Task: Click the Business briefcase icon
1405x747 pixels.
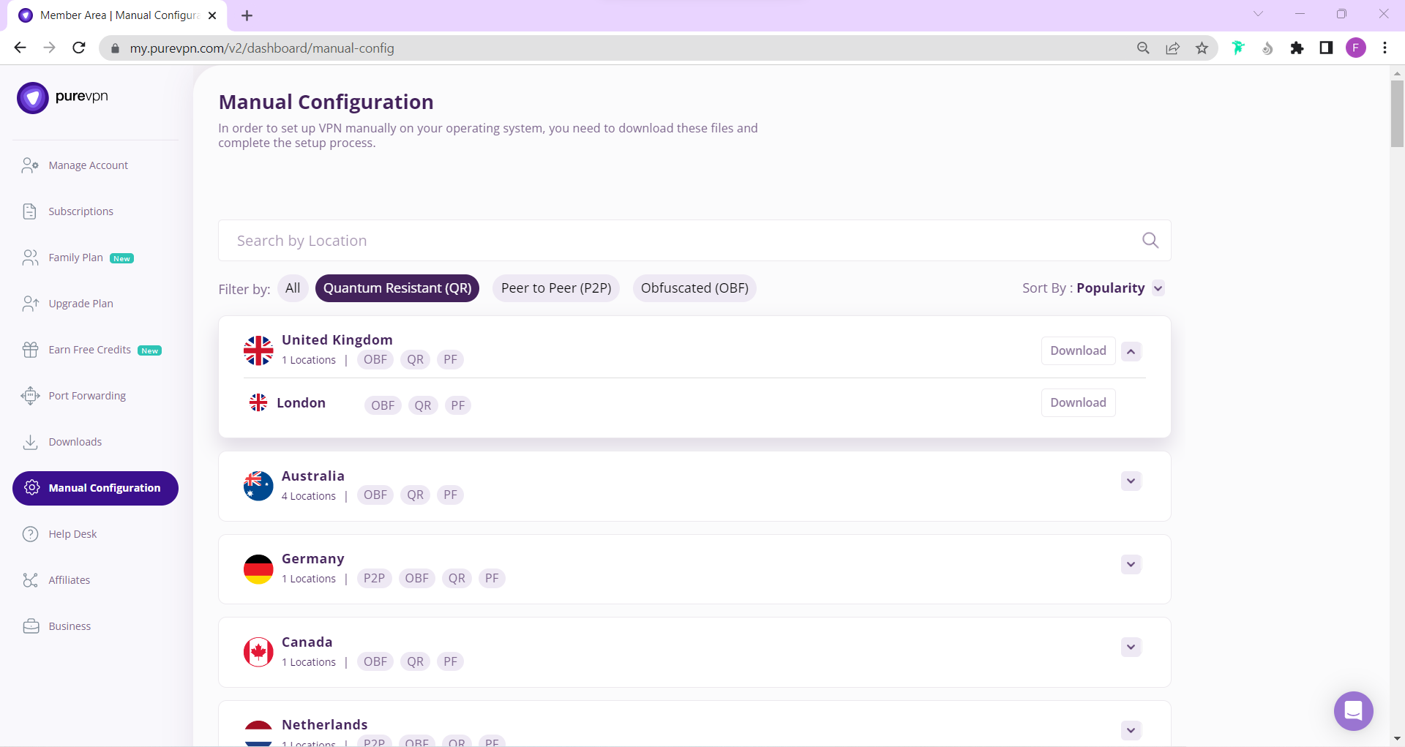Action: pos(30,626)
